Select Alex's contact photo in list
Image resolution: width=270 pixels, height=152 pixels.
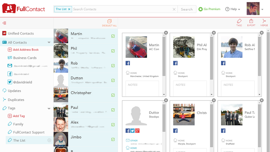click(x=61, y=125)
